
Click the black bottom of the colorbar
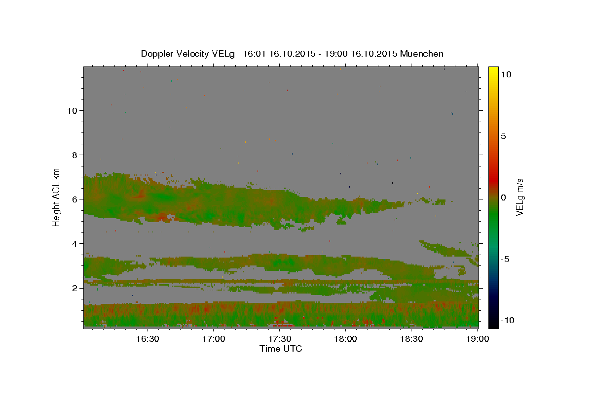493,323
